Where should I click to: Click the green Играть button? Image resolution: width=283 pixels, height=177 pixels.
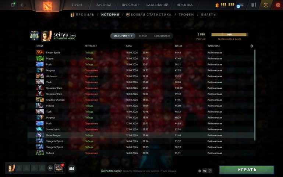click(x=247, y=170)
